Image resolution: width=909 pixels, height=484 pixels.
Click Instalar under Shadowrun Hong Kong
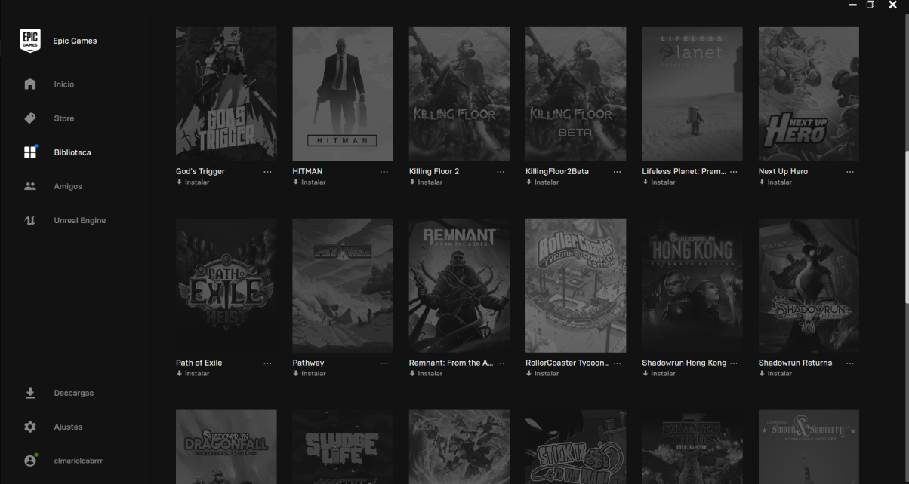point(659,374)
